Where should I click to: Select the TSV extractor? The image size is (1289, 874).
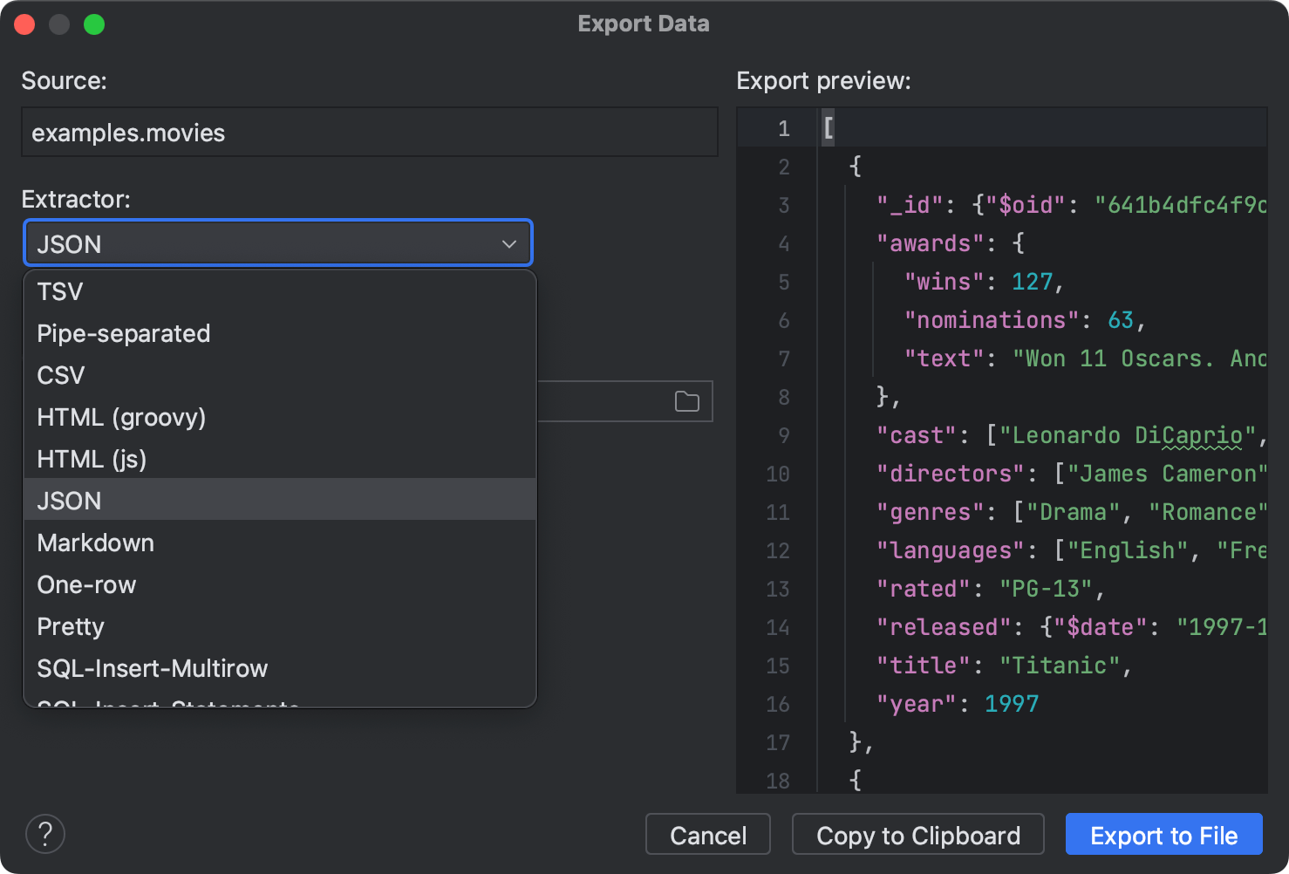tap(59, 290)
